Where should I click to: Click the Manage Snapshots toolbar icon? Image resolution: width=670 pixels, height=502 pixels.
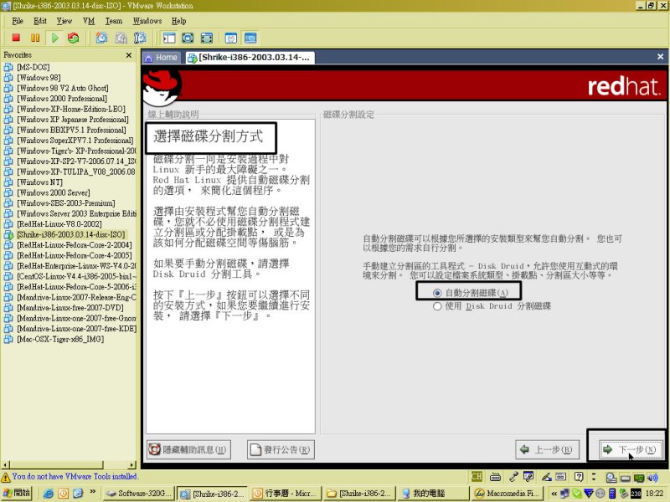140,38
